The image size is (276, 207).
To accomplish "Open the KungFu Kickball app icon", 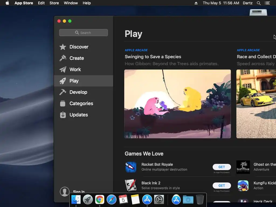I will (243, 185).
